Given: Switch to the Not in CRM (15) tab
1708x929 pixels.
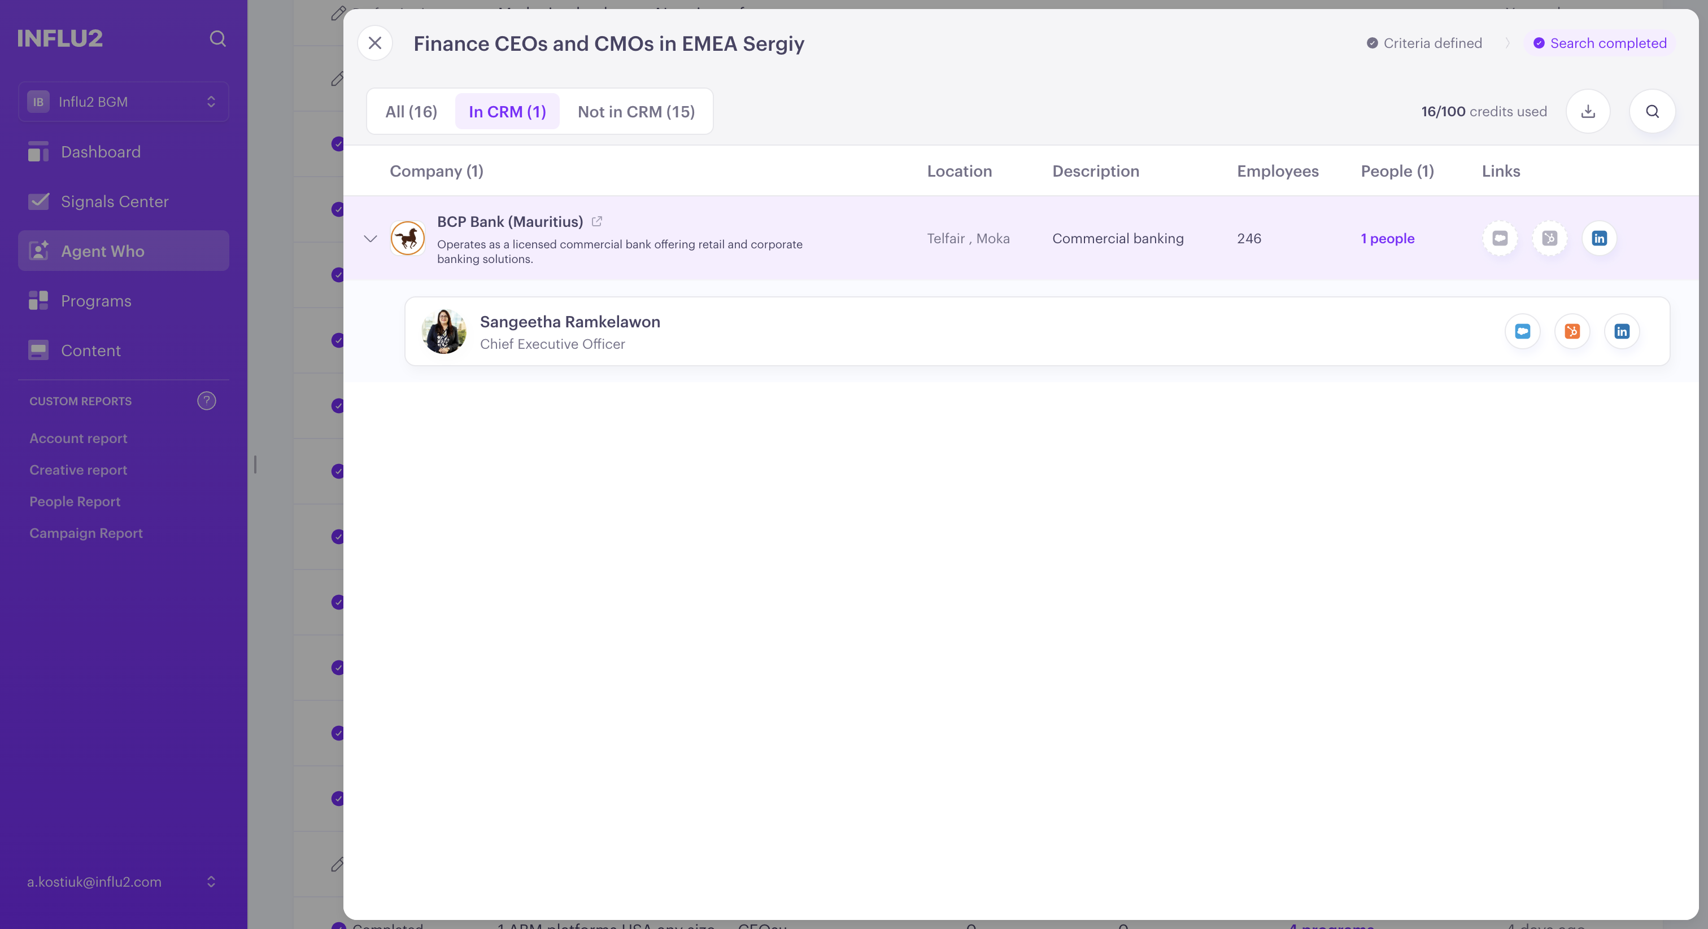Looking at the screenshot, I should click(636, 111).
